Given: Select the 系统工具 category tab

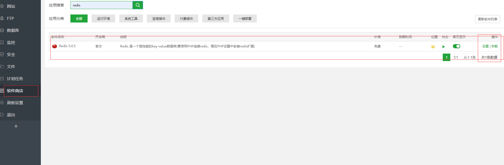Looking at the screenshot, I should tap(131, 18).
